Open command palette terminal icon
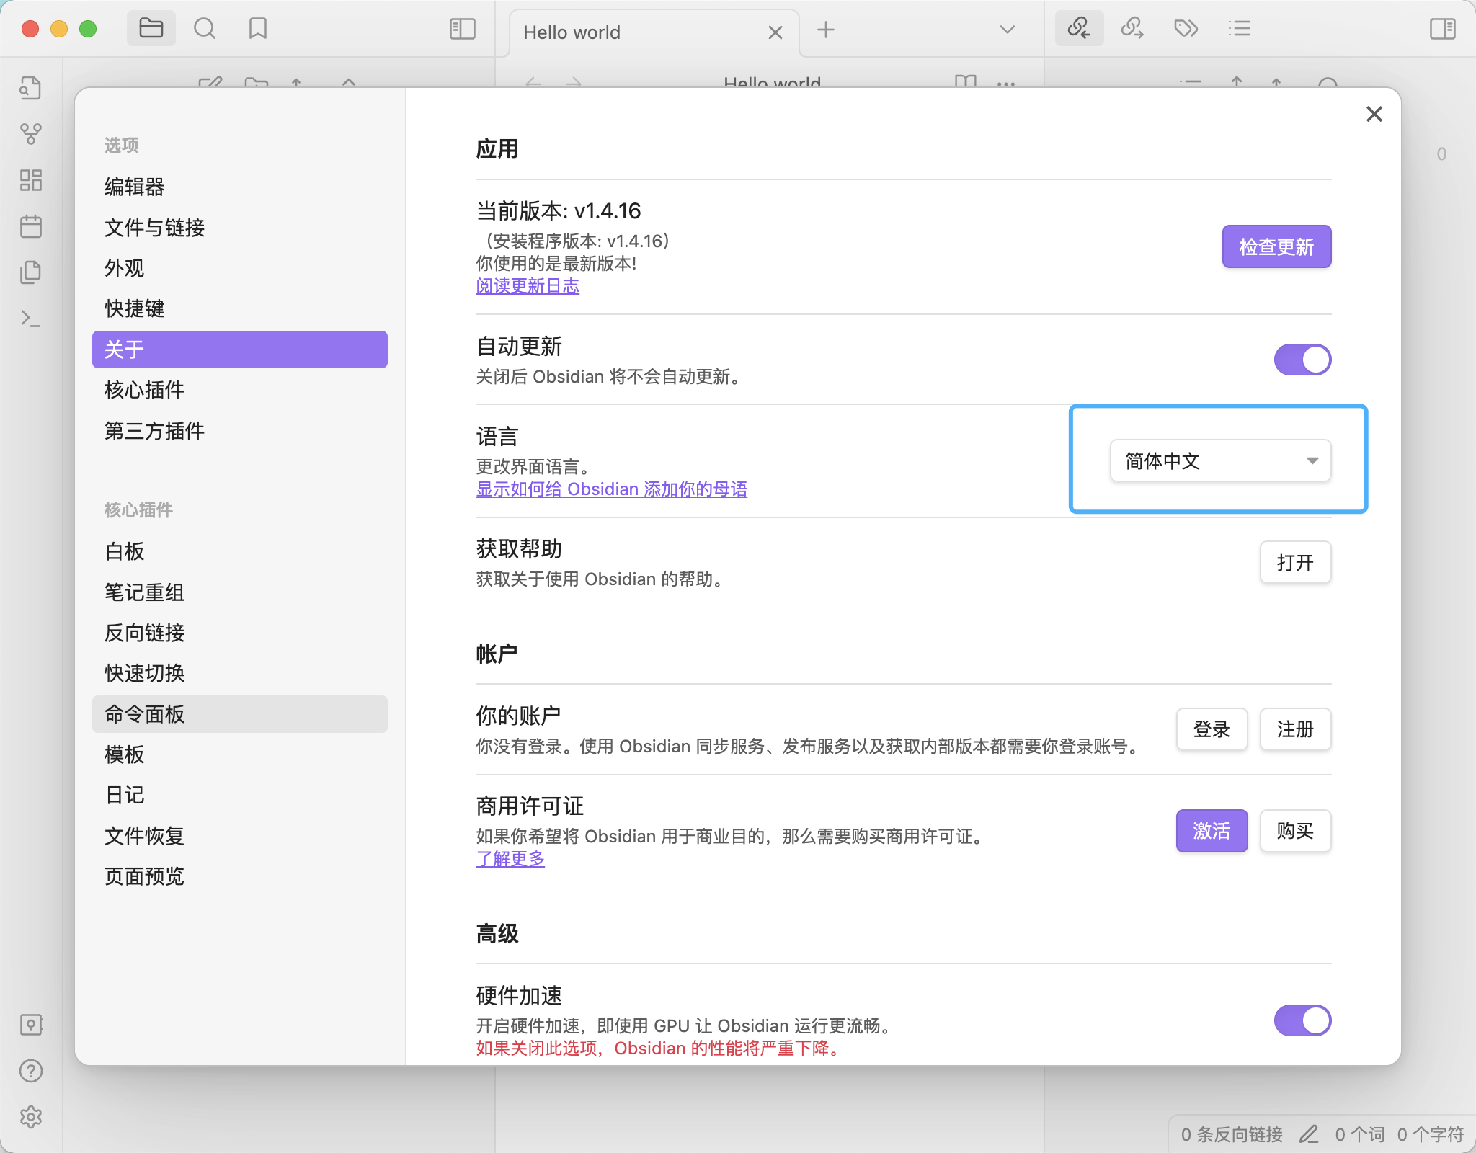The height and width of the screenshot is (1153, 1476). (x=30, y=319)
